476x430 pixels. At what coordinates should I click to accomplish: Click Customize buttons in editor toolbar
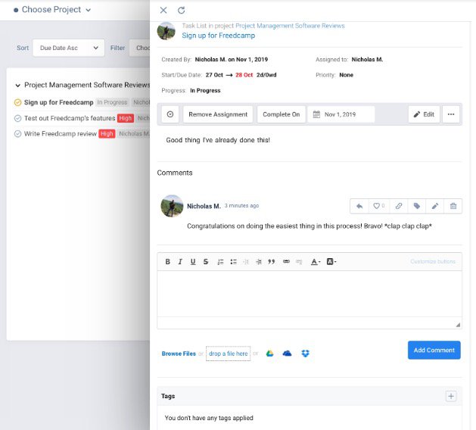[x=433, y=261]
